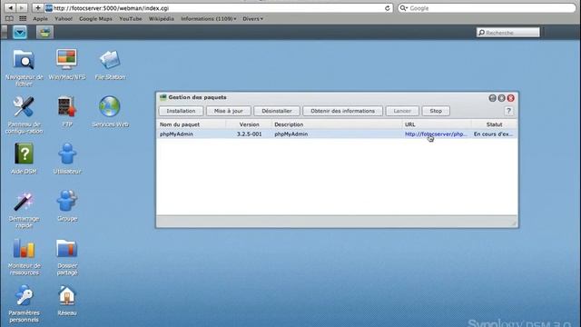Minimize Gestion des paquets window
581x327 pixels.
point(492,98)
